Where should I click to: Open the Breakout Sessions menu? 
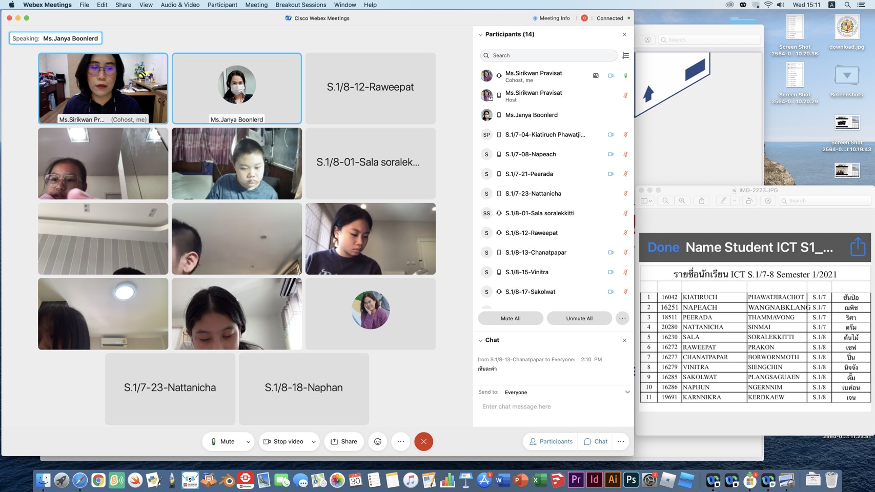(x=301, y=5)
